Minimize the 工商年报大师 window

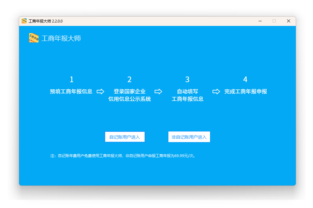point(260,21)
